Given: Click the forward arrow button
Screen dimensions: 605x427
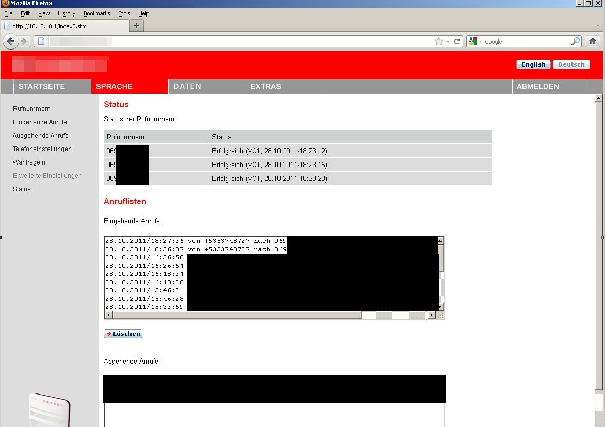Looking at the screenshot, I should tap(24, 41).
